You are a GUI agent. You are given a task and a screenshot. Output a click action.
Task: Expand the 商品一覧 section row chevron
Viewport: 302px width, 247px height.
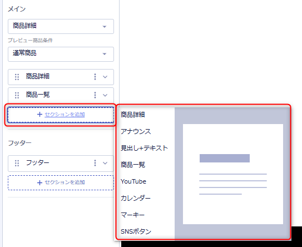[x=105, y=95]
